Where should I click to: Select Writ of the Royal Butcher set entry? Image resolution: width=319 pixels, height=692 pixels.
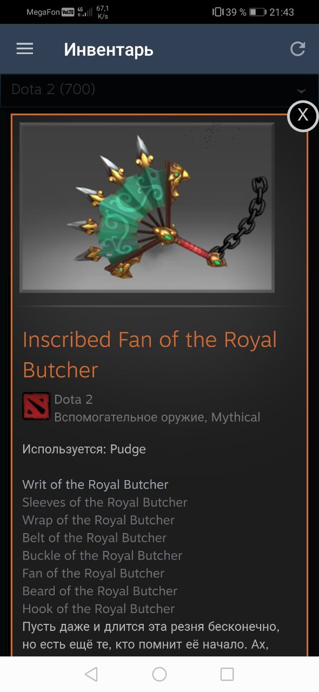click(x=95, y=484)
